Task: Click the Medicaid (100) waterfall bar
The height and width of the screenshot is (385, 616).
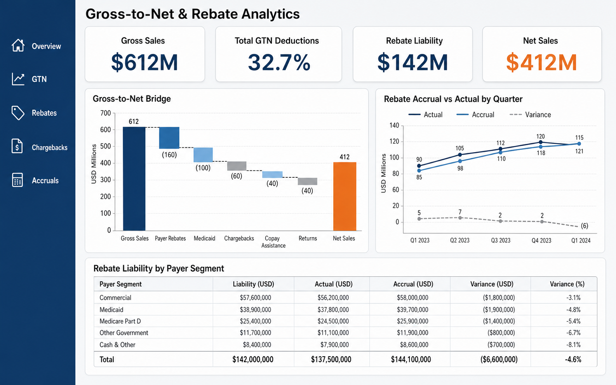Action: point(203,155)
